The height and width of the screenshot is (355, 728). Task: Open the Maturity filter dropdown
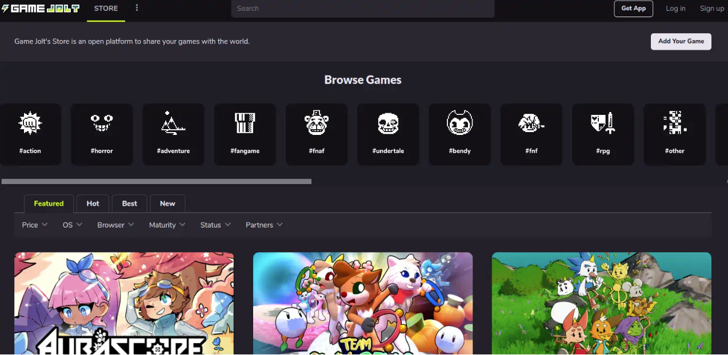point(167,225)
